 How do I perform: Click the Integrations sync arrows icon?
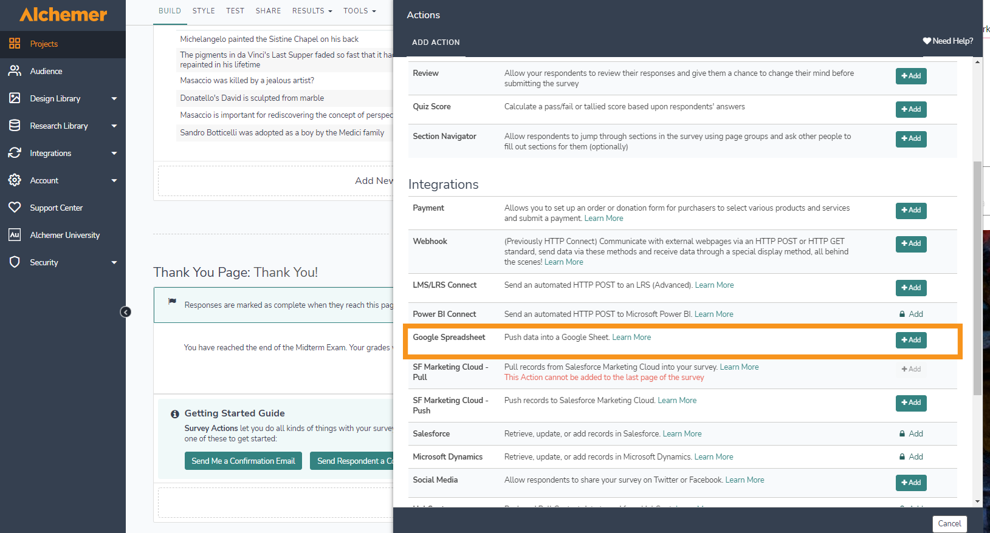point(15,153)
